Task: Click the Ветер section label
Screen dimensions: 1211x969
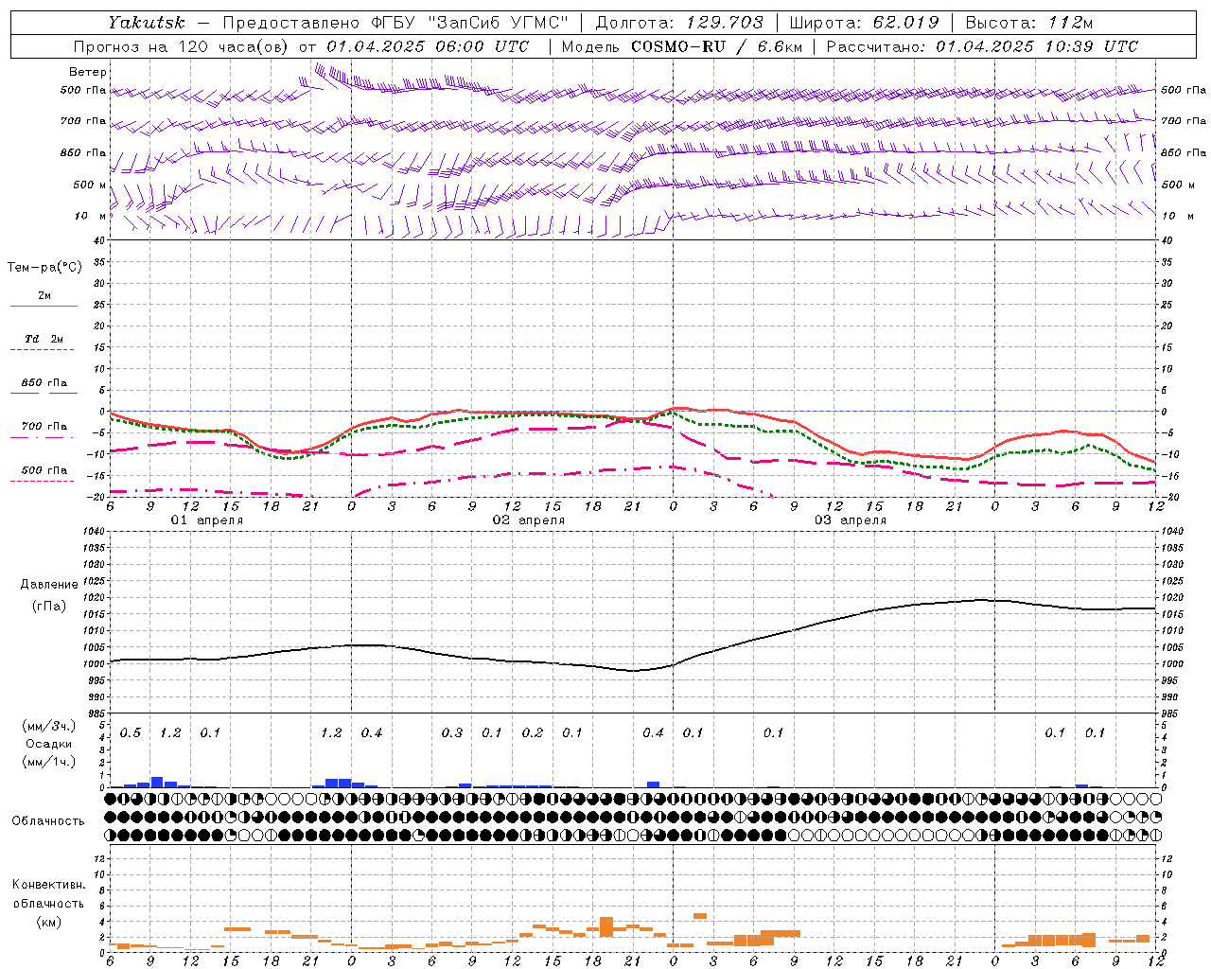Action: point(88,72)
